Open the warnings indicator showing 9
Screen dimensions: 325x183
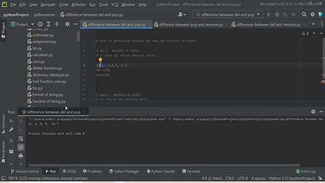pos(305,34)
